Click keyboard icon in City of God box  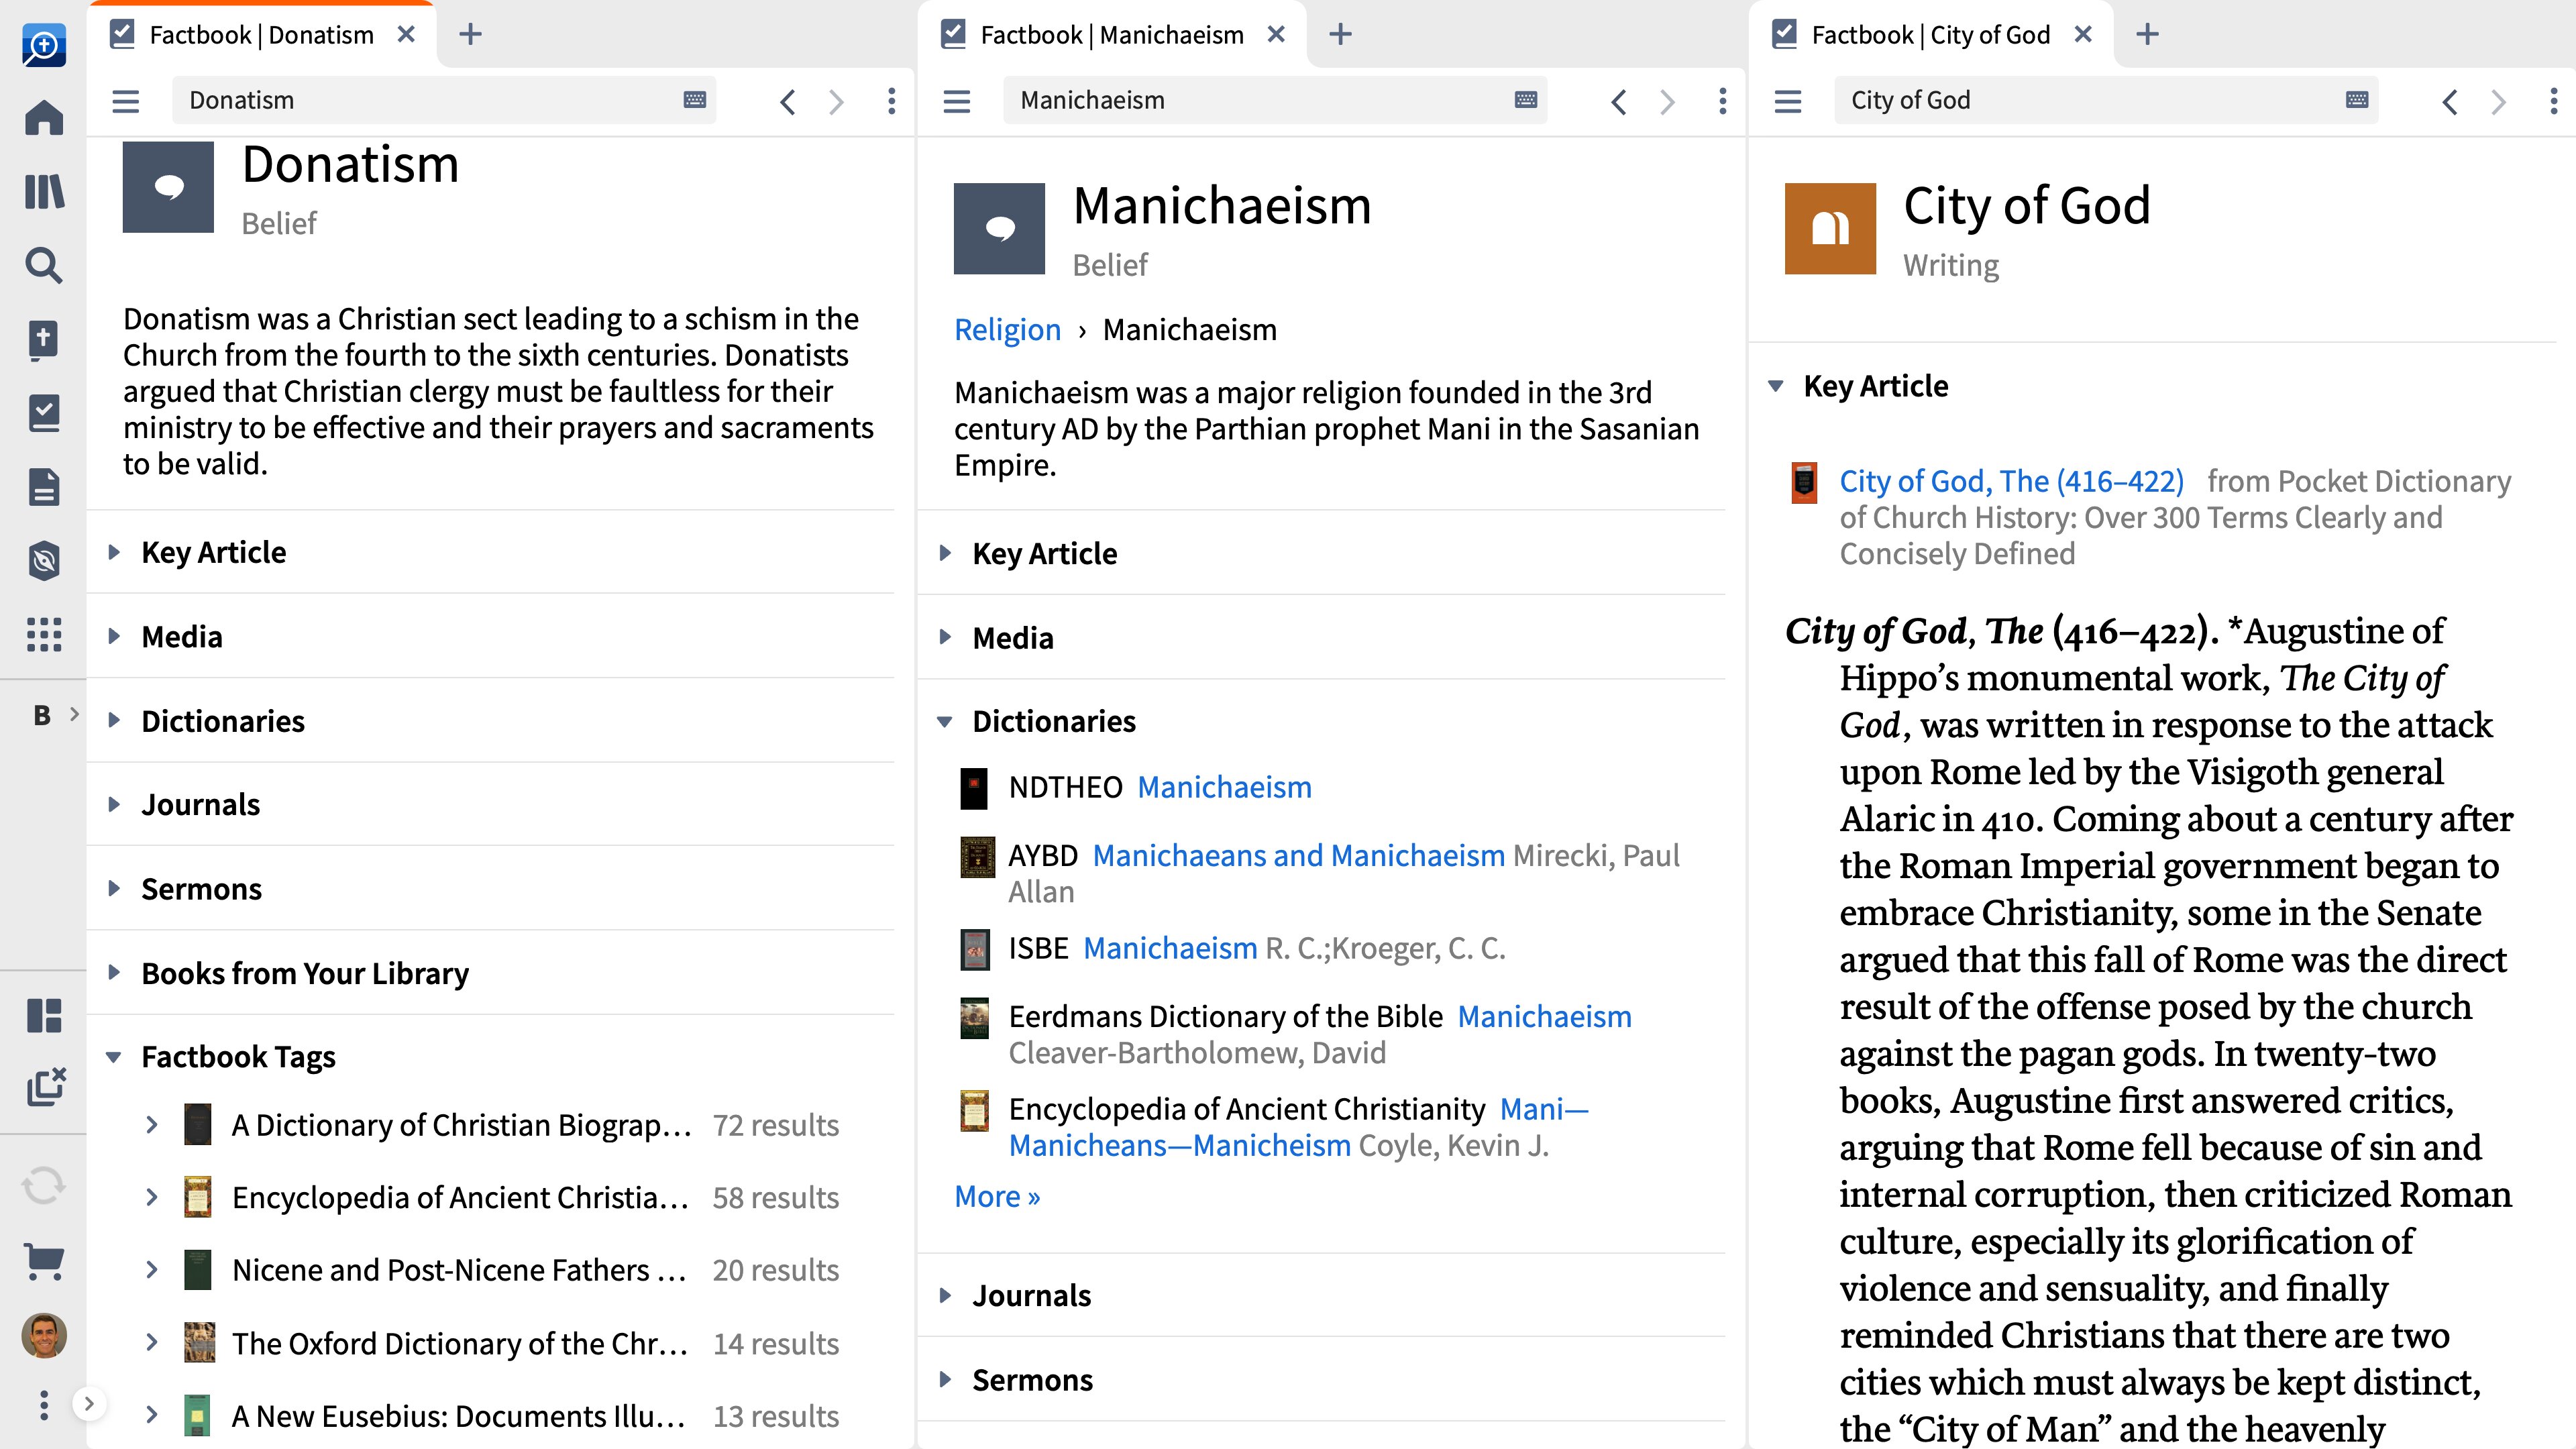tap(2357, 100)
